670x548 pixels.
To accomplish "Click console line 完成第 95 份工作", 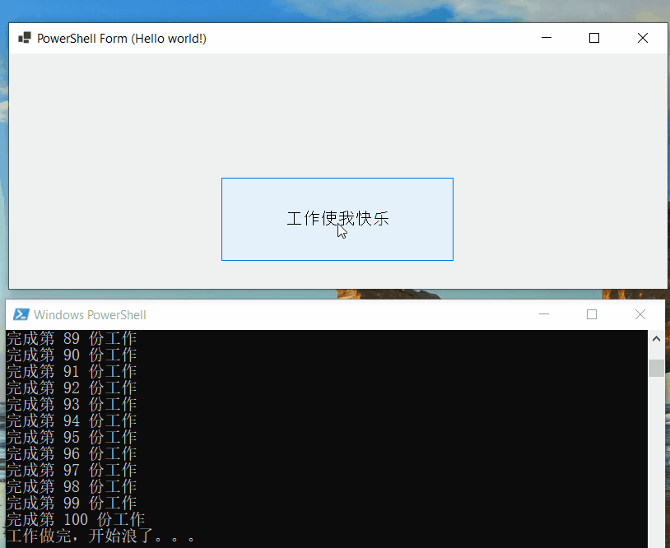I will [72, 437].
